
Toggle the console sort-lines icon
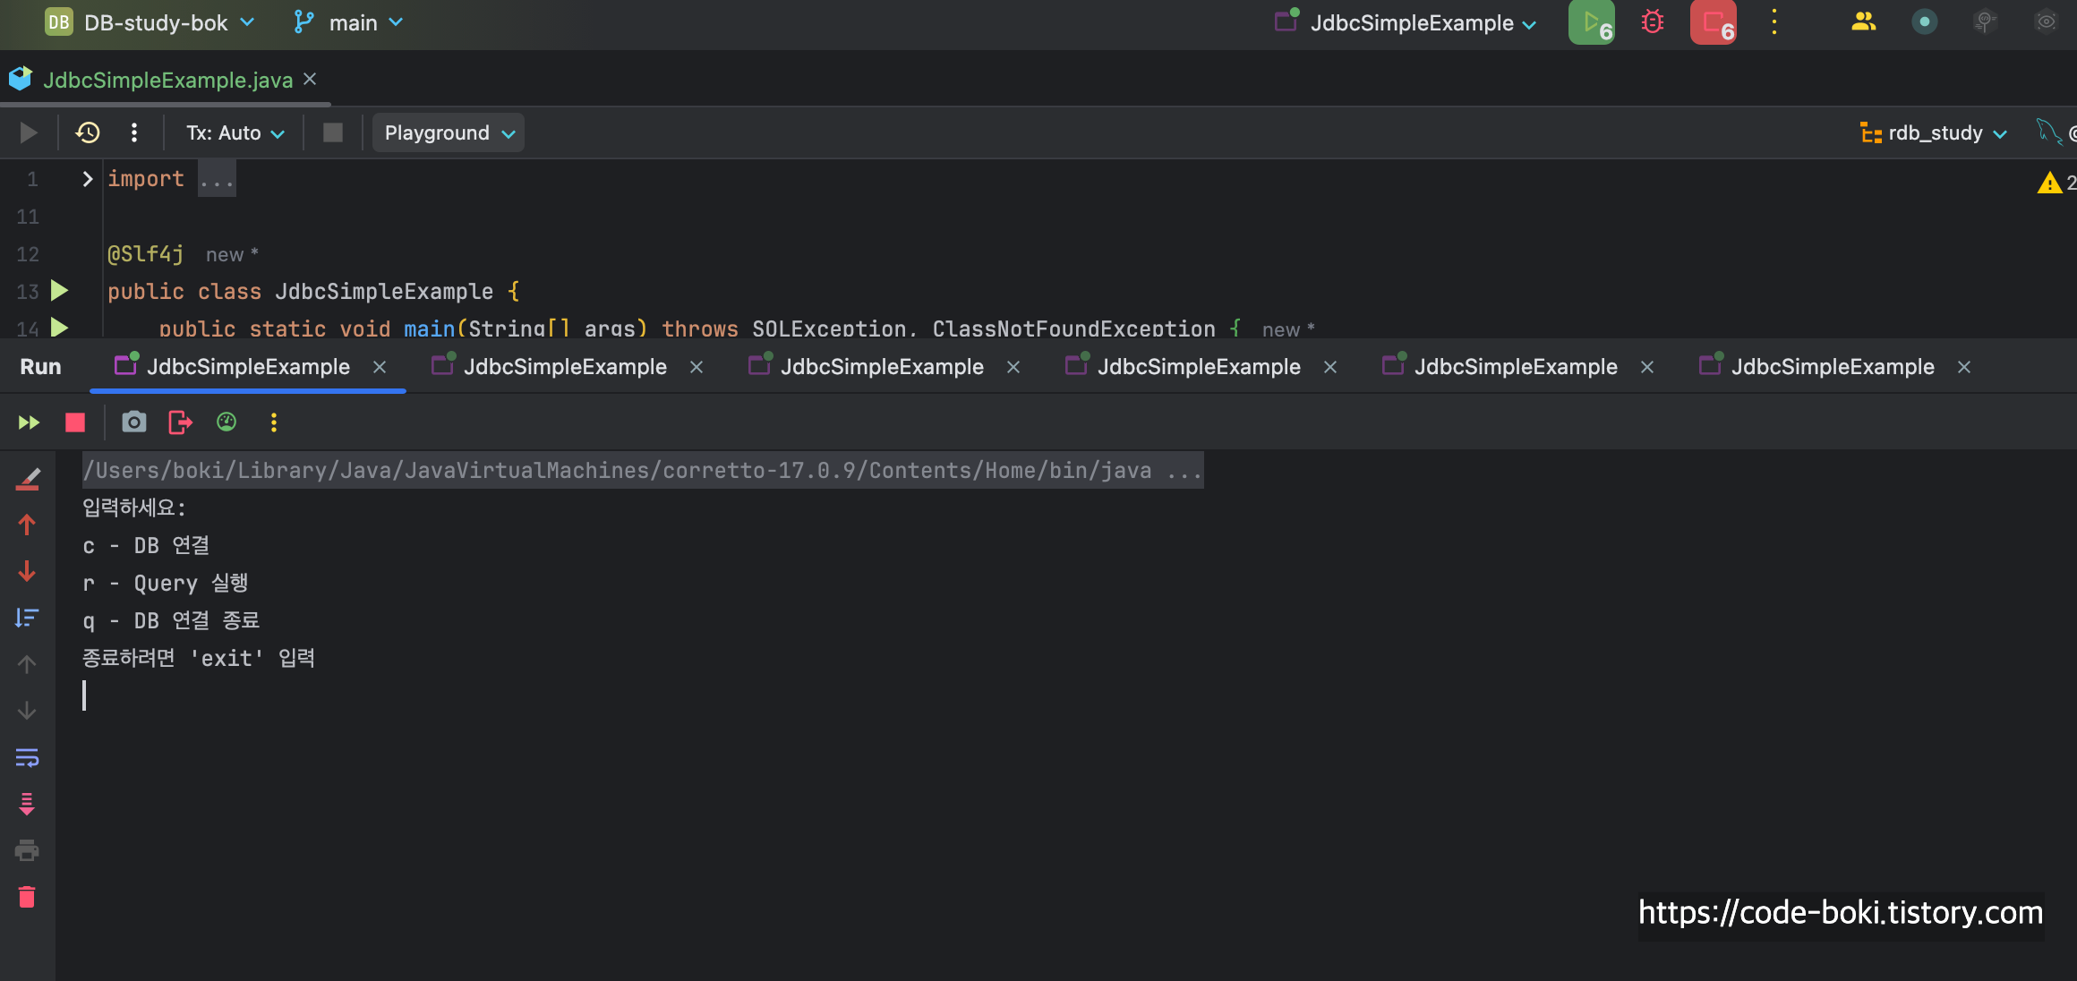coord(27,618)
